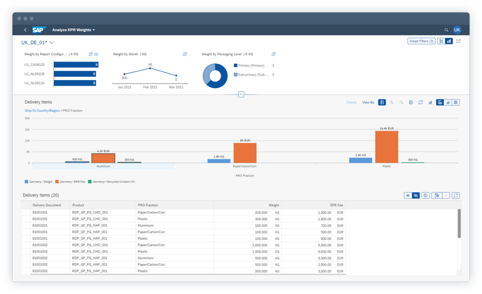
Task: Open chart settings gear in Delivery Items chart
Action: pyautogui.click(x=411, y=102)
